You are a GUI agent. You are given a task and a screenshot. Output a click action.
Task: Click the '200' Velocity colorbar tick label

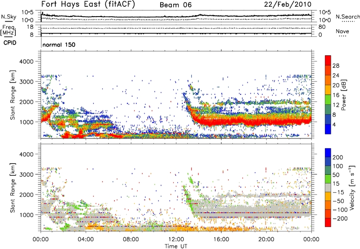coord(338,157)
